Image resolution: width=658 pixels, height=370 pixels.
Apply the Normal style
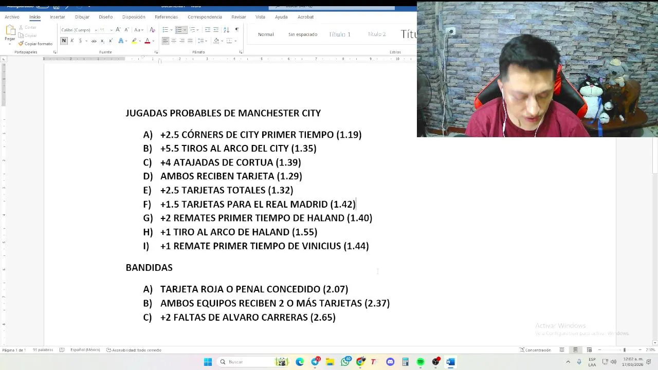tap(266, 34)
